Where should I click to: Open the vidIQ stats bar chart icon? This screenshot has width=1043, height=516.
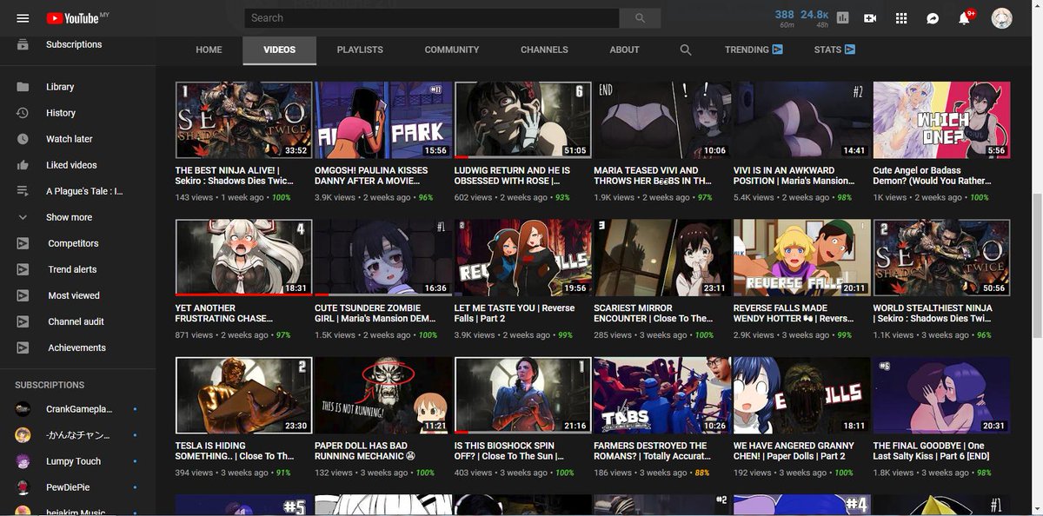pyautogui.click(x=842, y=17)
